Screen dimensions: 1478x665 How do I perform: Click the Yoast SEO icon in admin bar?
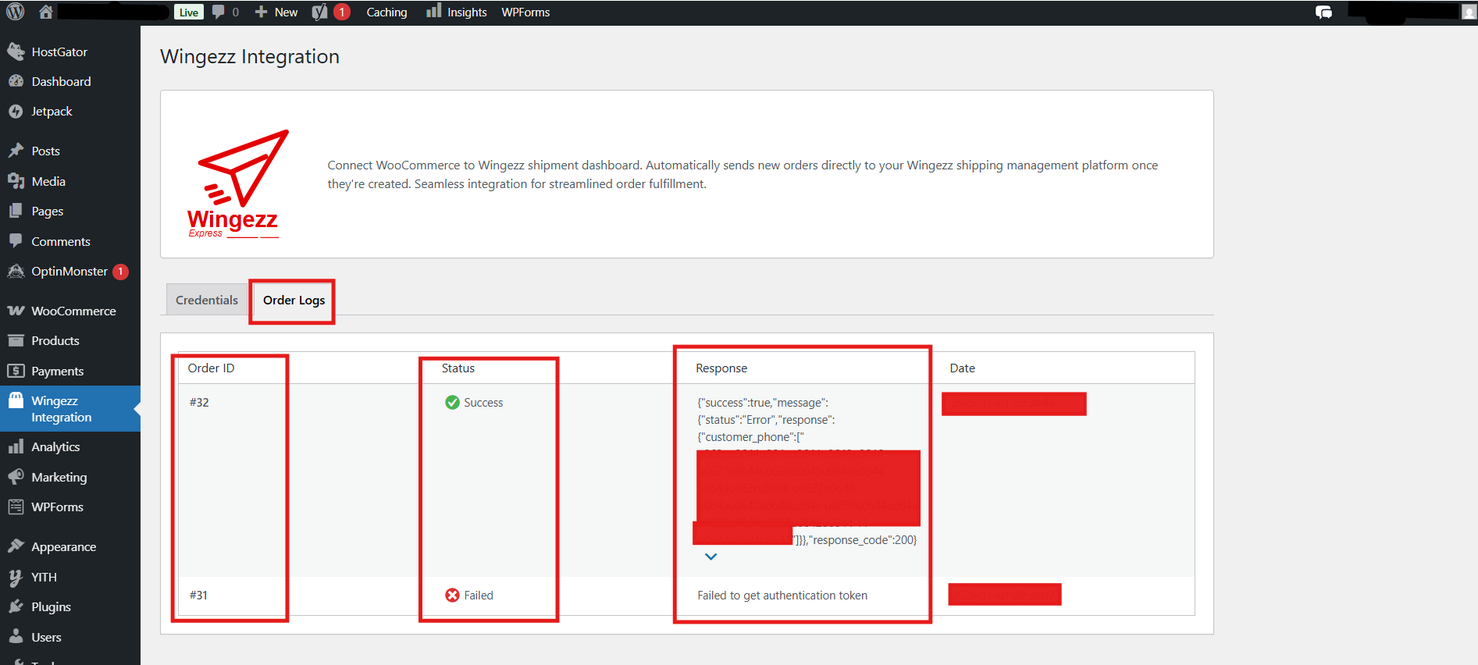319,12
